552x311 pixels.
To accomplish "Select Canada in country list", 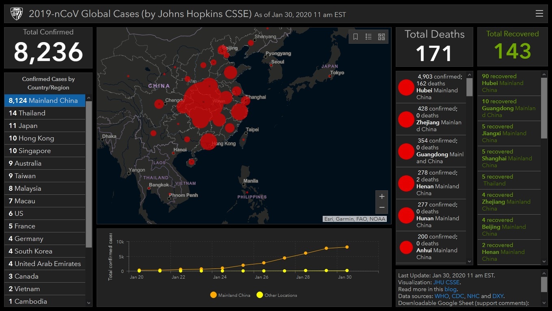I will click(45, 276).
